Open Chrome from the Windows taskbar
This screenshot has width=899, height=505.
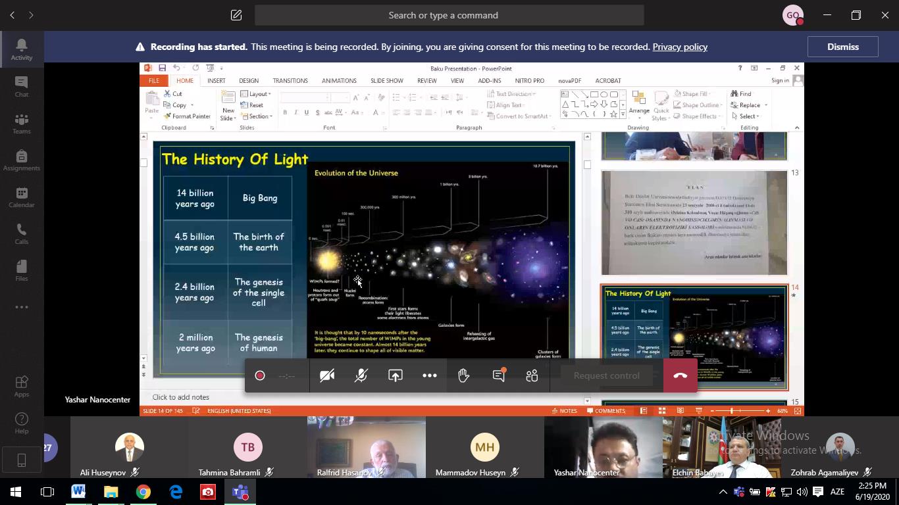click(143, 492)
